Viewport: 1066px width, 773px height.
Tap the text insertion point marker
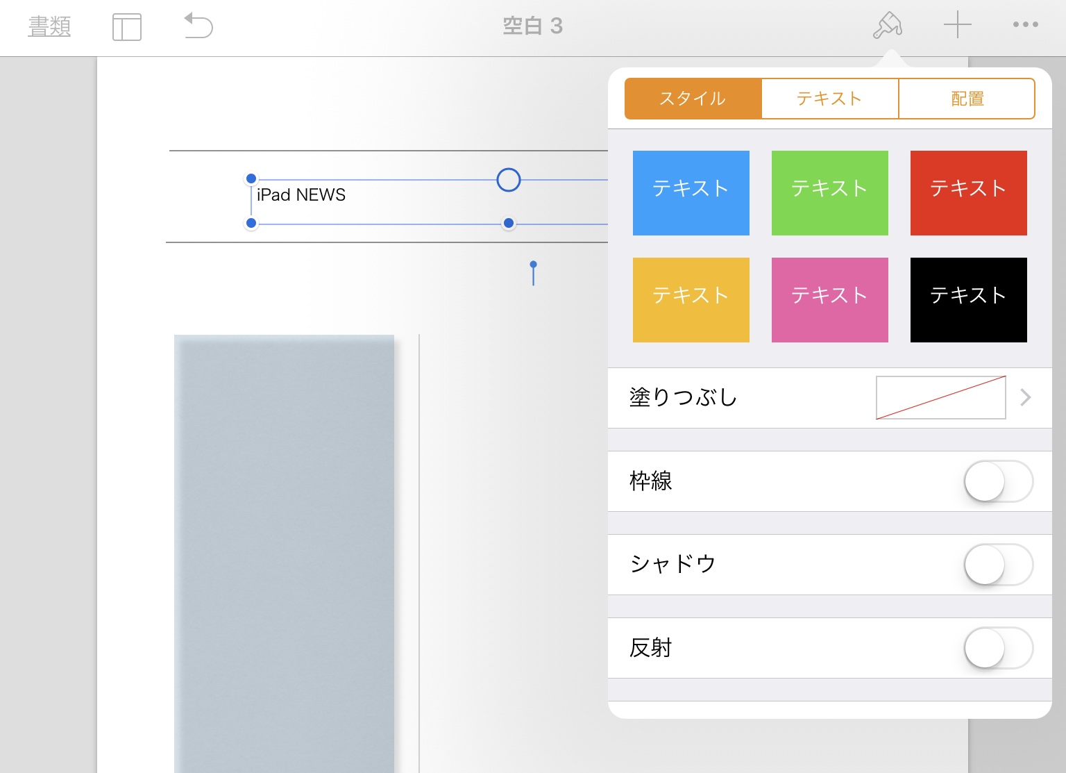pyautogui.click(x=533, y=273)
